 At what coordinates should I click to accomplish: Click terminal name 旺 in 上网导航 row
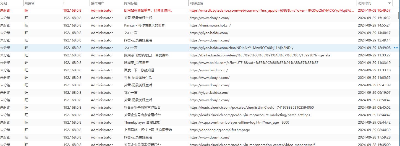tap(26, 130)
